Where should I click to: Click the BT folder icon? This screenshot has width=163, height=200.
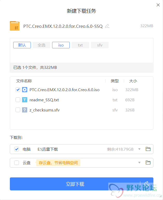15,26
